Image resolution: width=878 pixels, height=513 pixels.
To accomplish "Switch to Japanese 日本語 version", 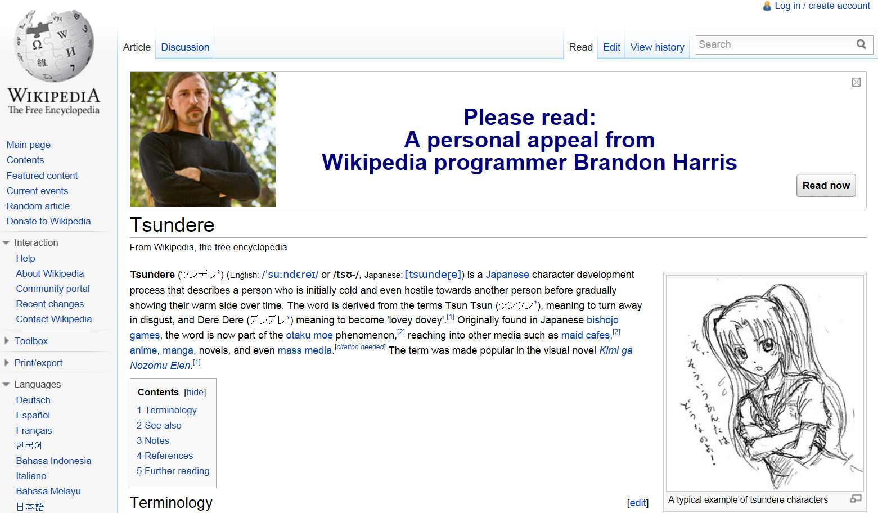I will coord(30,506).
